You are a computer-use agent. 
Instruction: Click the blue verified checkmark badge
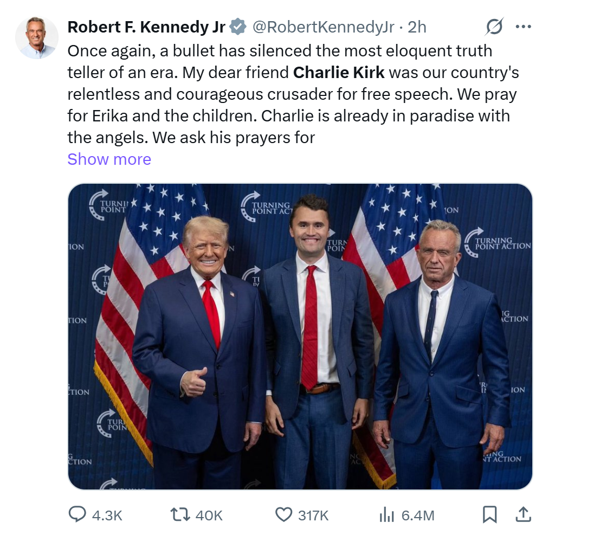[238, 27]
